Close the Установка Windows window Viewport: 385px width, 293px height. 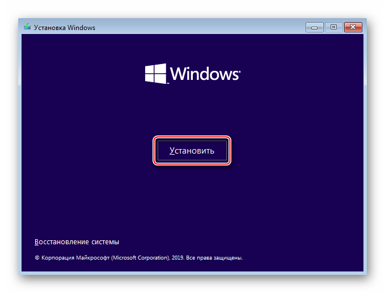(353, 27)
